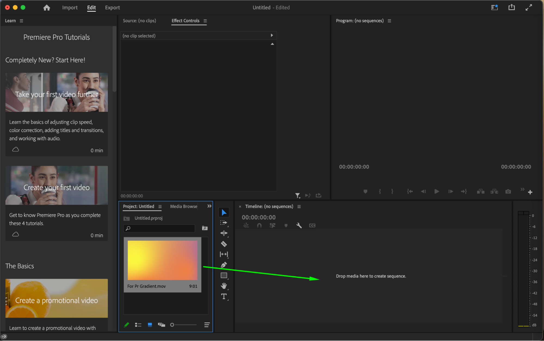Open the Program monitor panel menu
The image size is (544, 341).
coord(389,21)
